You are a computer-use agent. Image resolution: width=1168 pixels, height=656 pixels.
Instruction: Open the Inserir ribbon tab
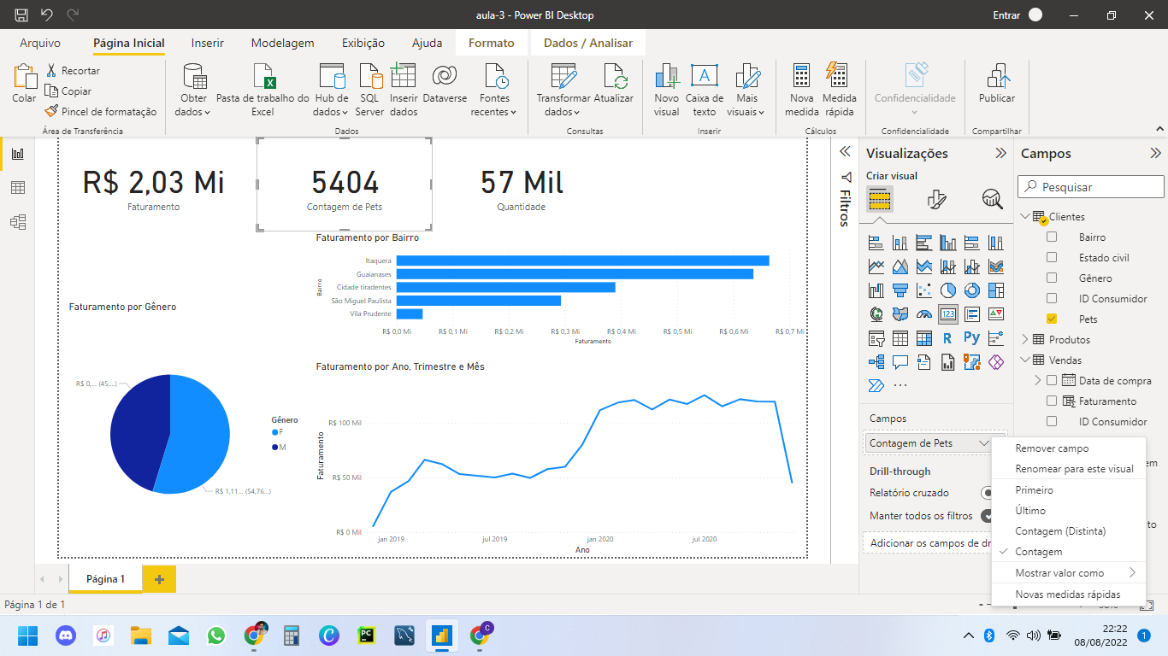tap(208, 43)
